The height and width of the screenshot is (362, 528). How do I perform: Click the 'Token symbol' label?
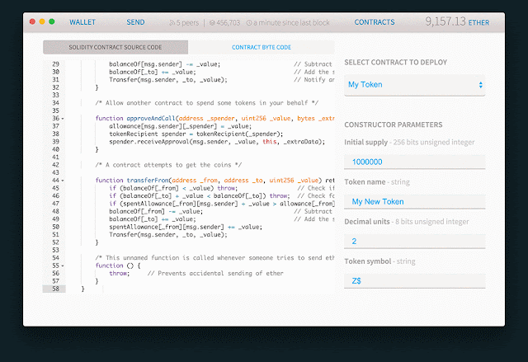368,261
